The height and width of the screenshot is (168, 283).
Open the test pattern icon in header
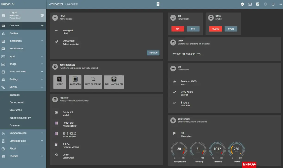pos(258,4)
